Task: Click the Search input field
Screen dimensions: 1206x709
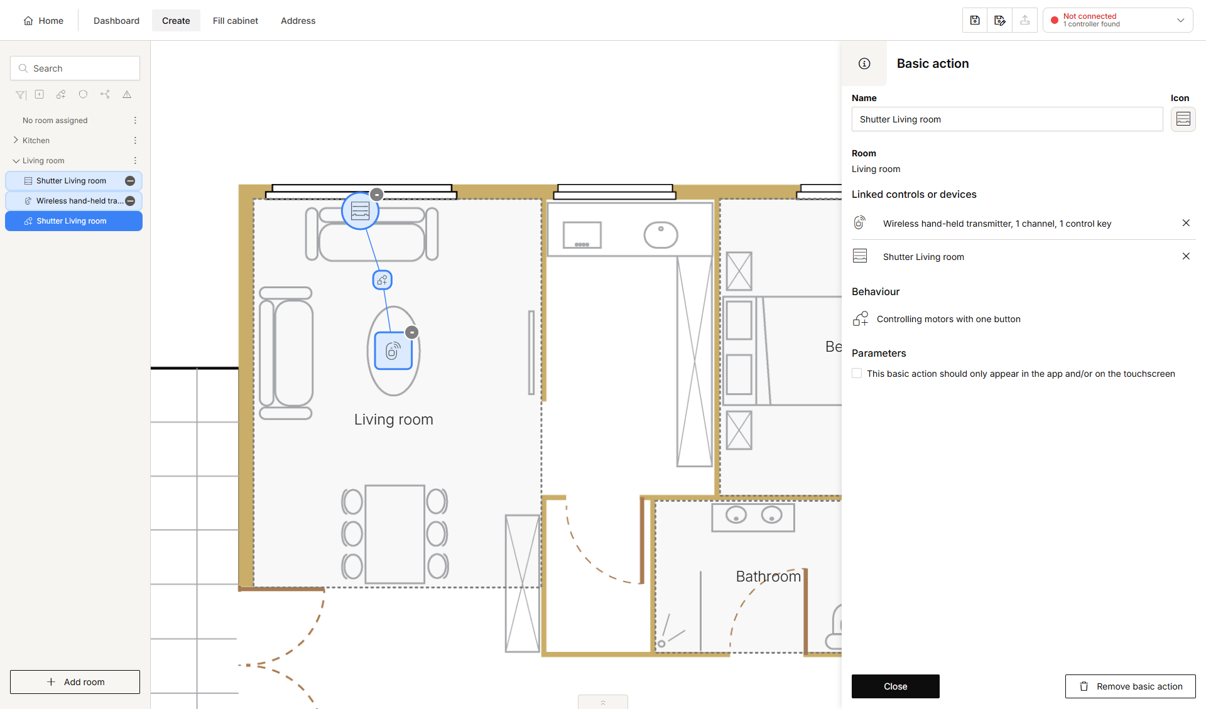Action: click(75, 68)
